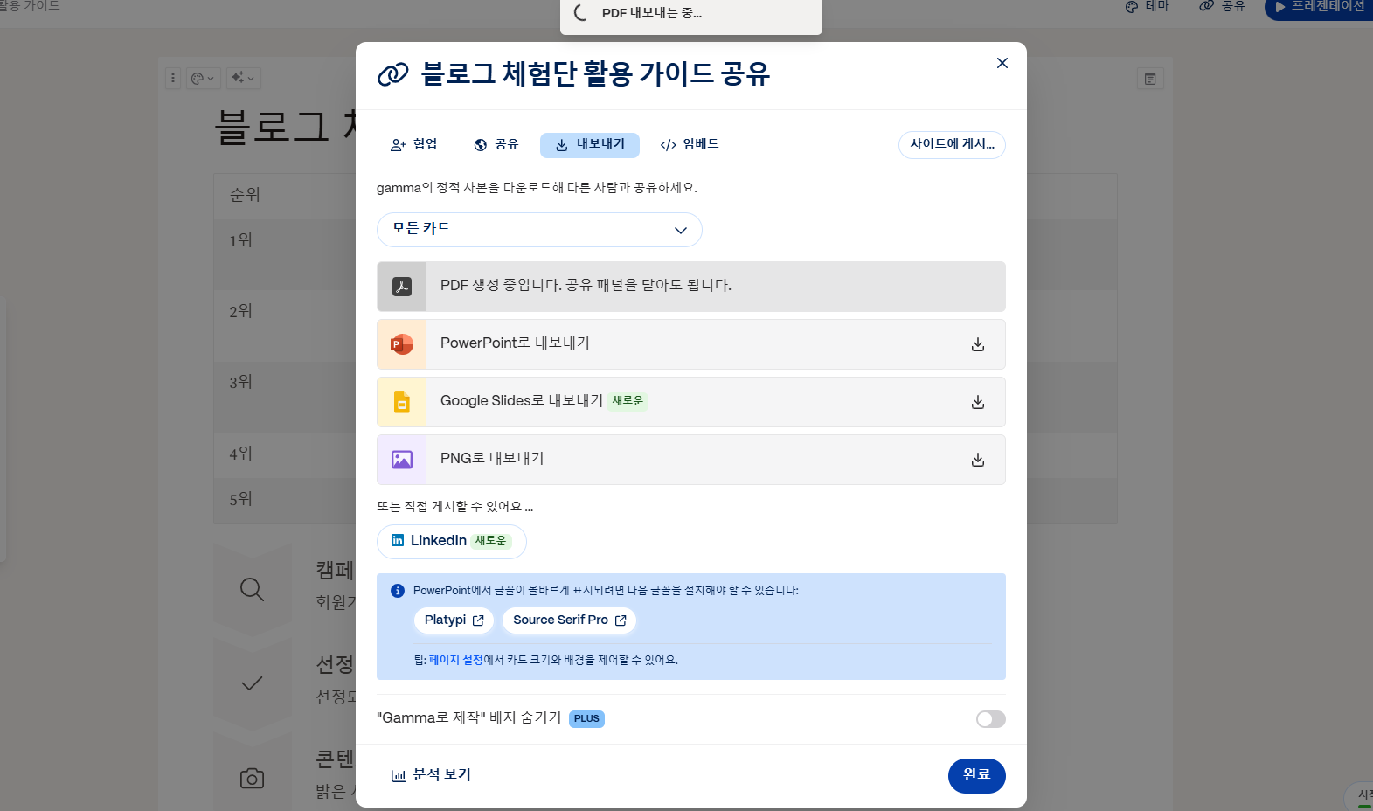
Task: Click the 순위 table header
Action: point(245,195)
